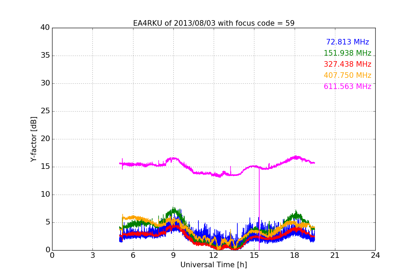Select the red 327.438 MHz legend label
Screen dimensions: 417x278
point(347,64)
